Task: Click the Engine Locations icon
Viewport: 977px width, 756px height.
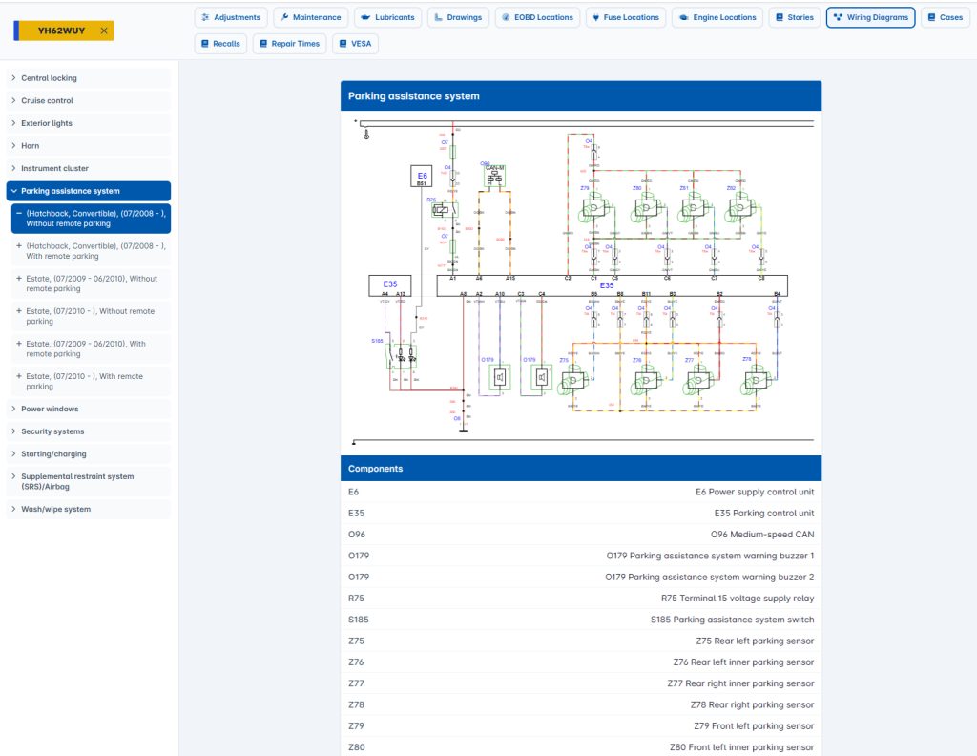Action: click(683, 17)
